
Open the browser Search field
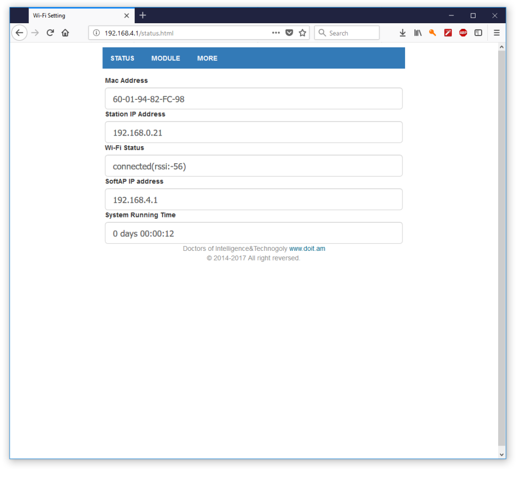(x=346, y=32)
